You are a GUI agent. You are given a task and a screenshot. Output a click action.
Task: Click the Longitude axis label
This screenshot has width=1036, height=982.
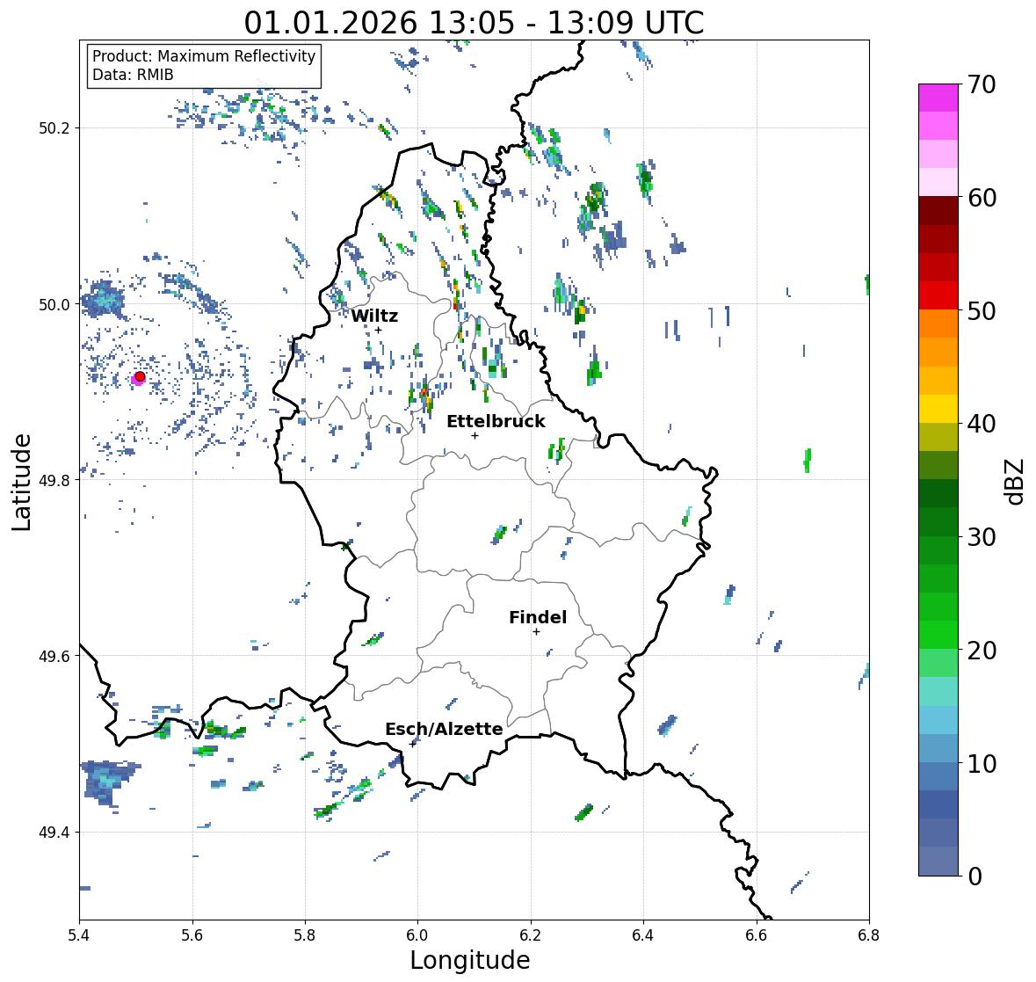470,960
